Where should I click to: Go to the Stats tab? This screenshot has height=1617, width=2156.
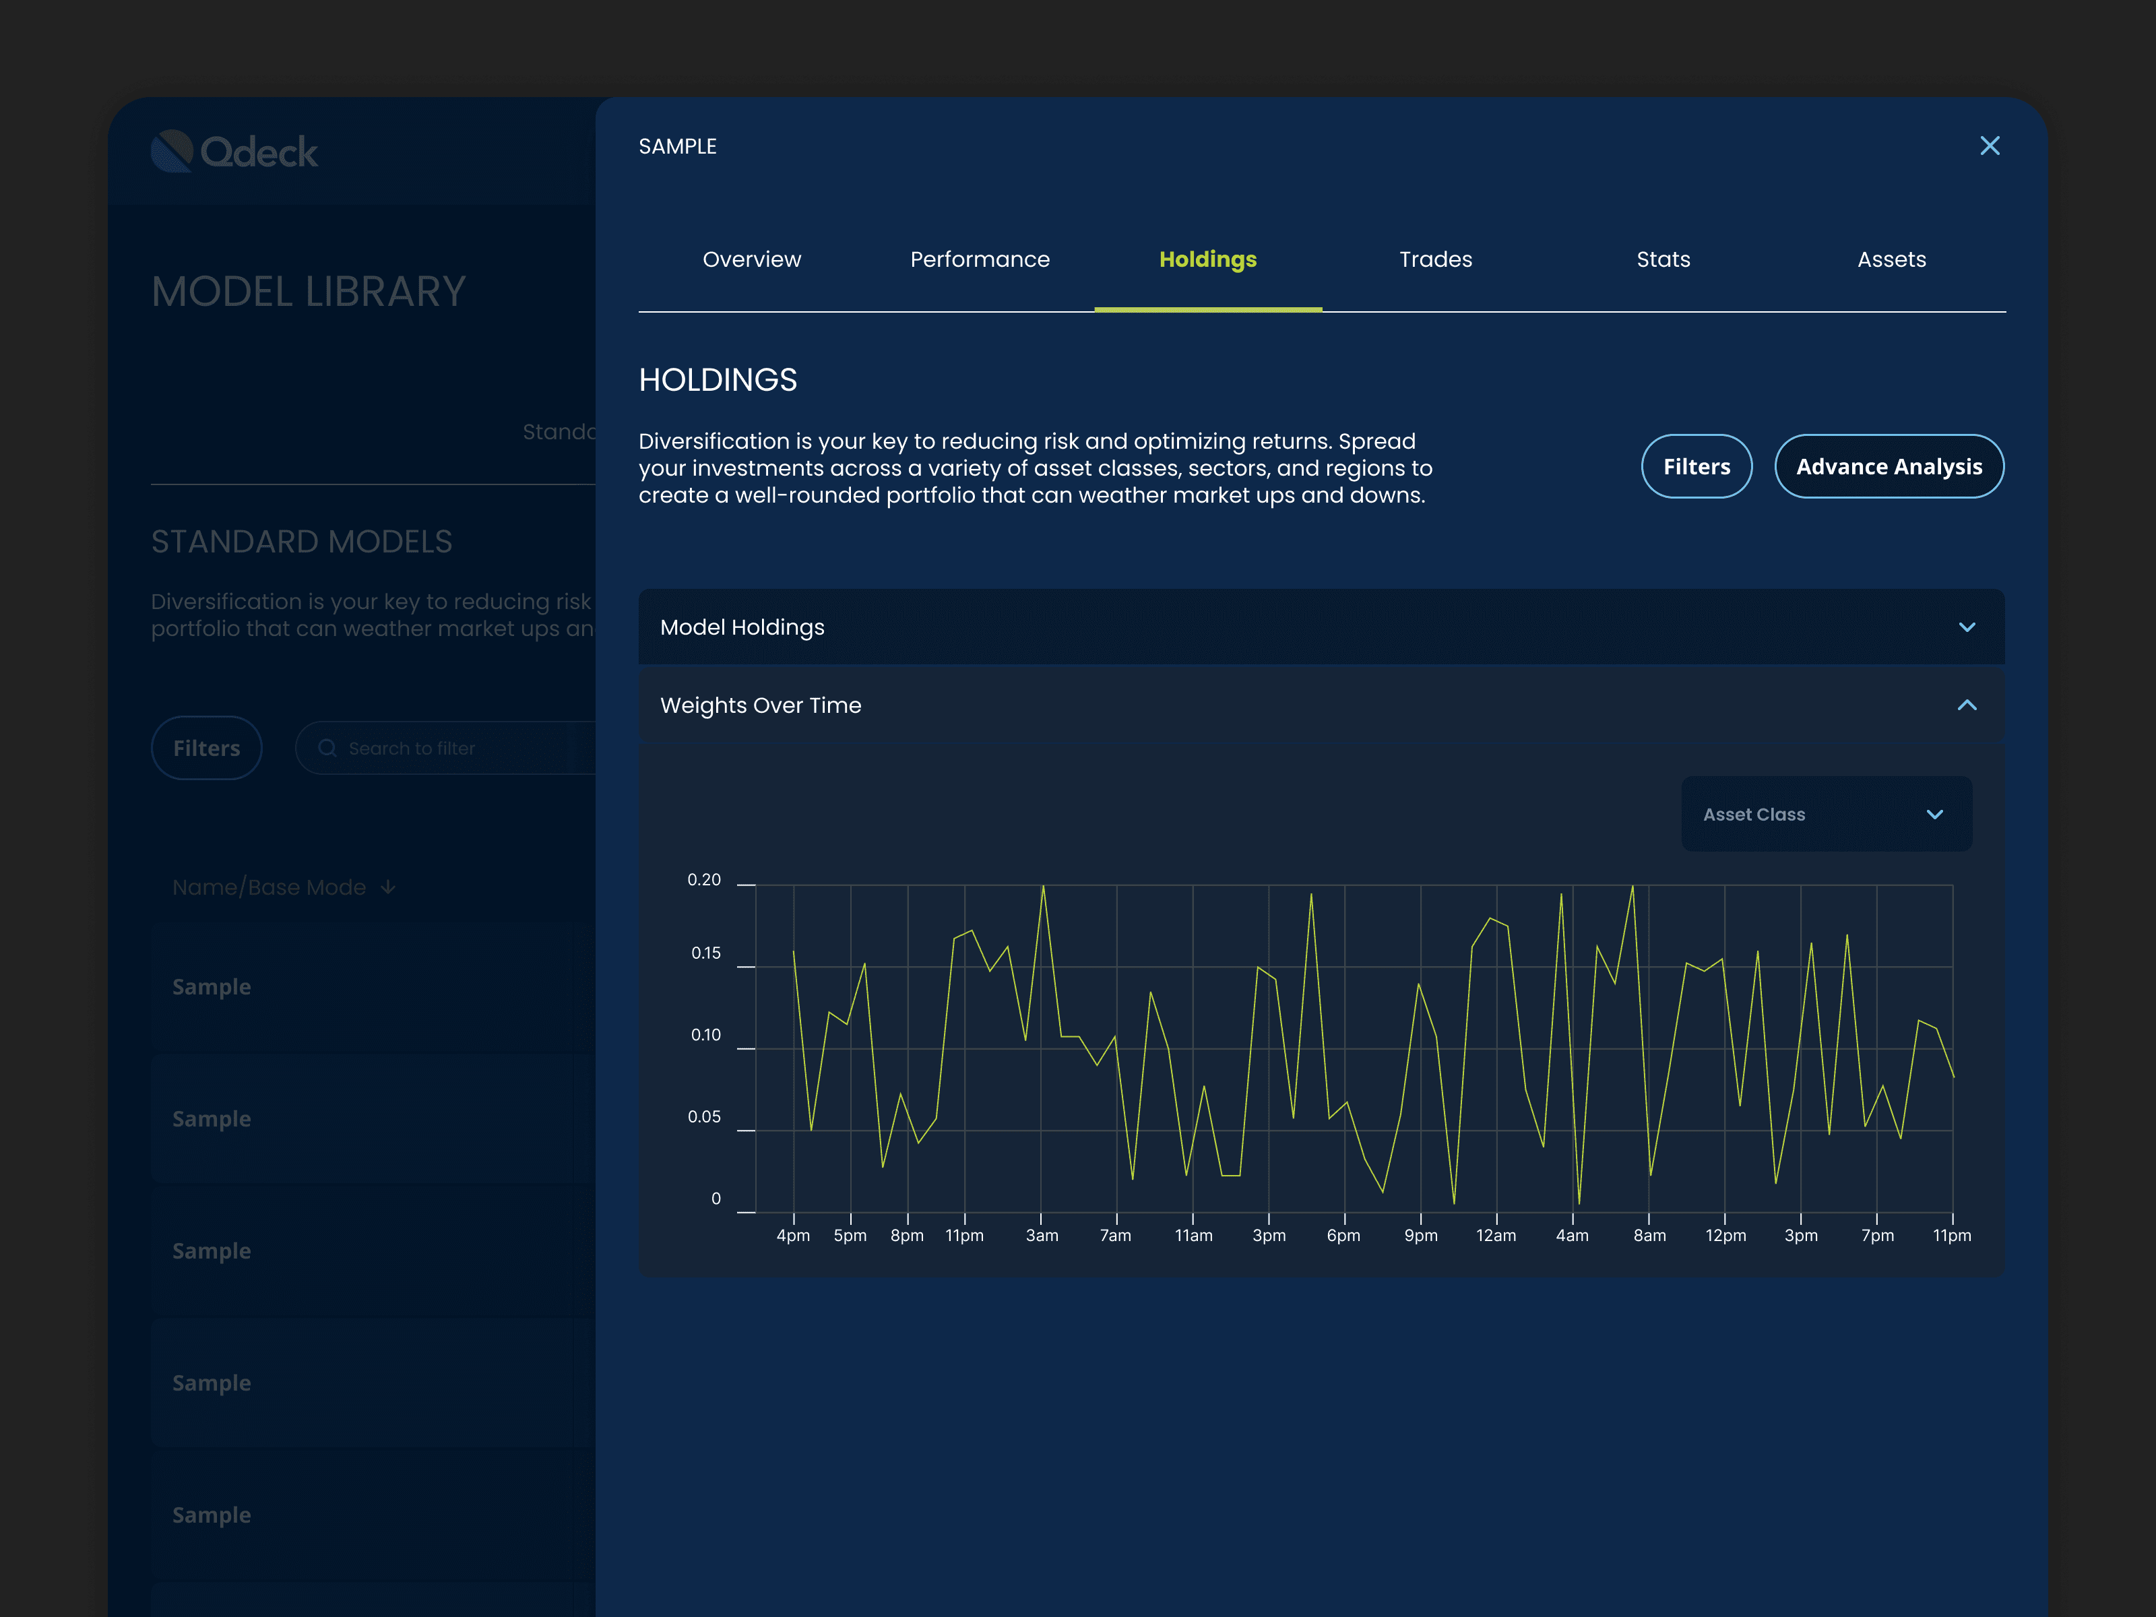tap(1663, 259)
